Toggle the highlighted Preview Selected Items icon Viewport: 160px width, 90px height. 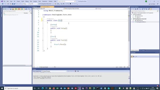point(151,9)
